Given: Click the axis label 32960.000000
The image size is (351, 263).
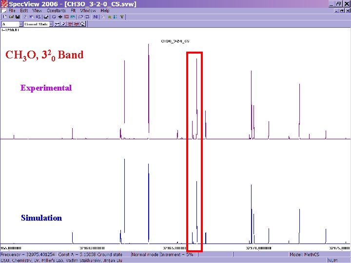Looking at the screenshot, I should tap(92, 248).
